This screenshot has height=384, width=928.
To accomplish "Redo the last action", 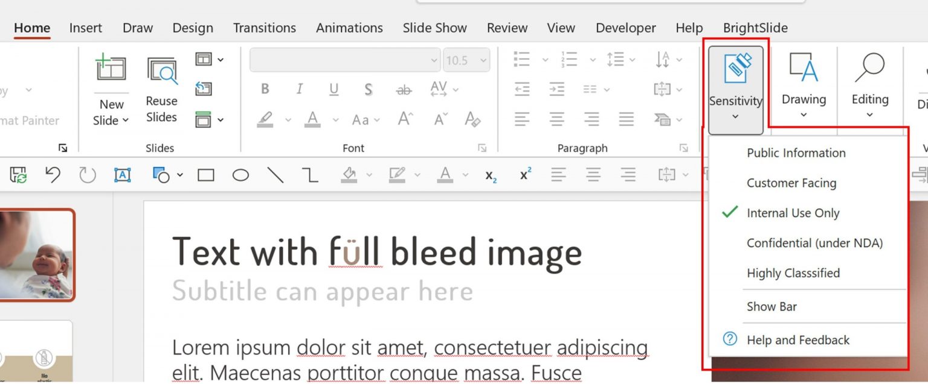I will click(87, 174).
